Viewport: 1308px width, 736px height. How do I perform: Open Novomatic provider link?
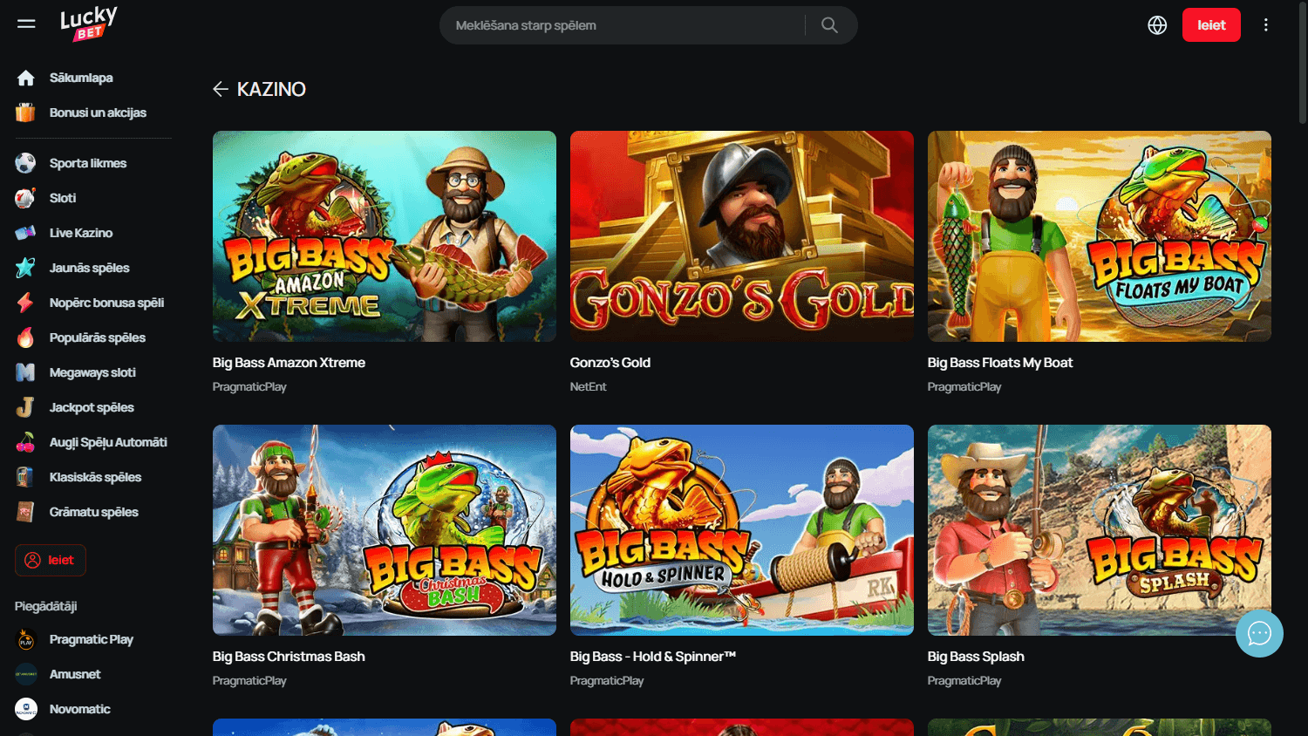pyautogui.click(x=80, y=709)
